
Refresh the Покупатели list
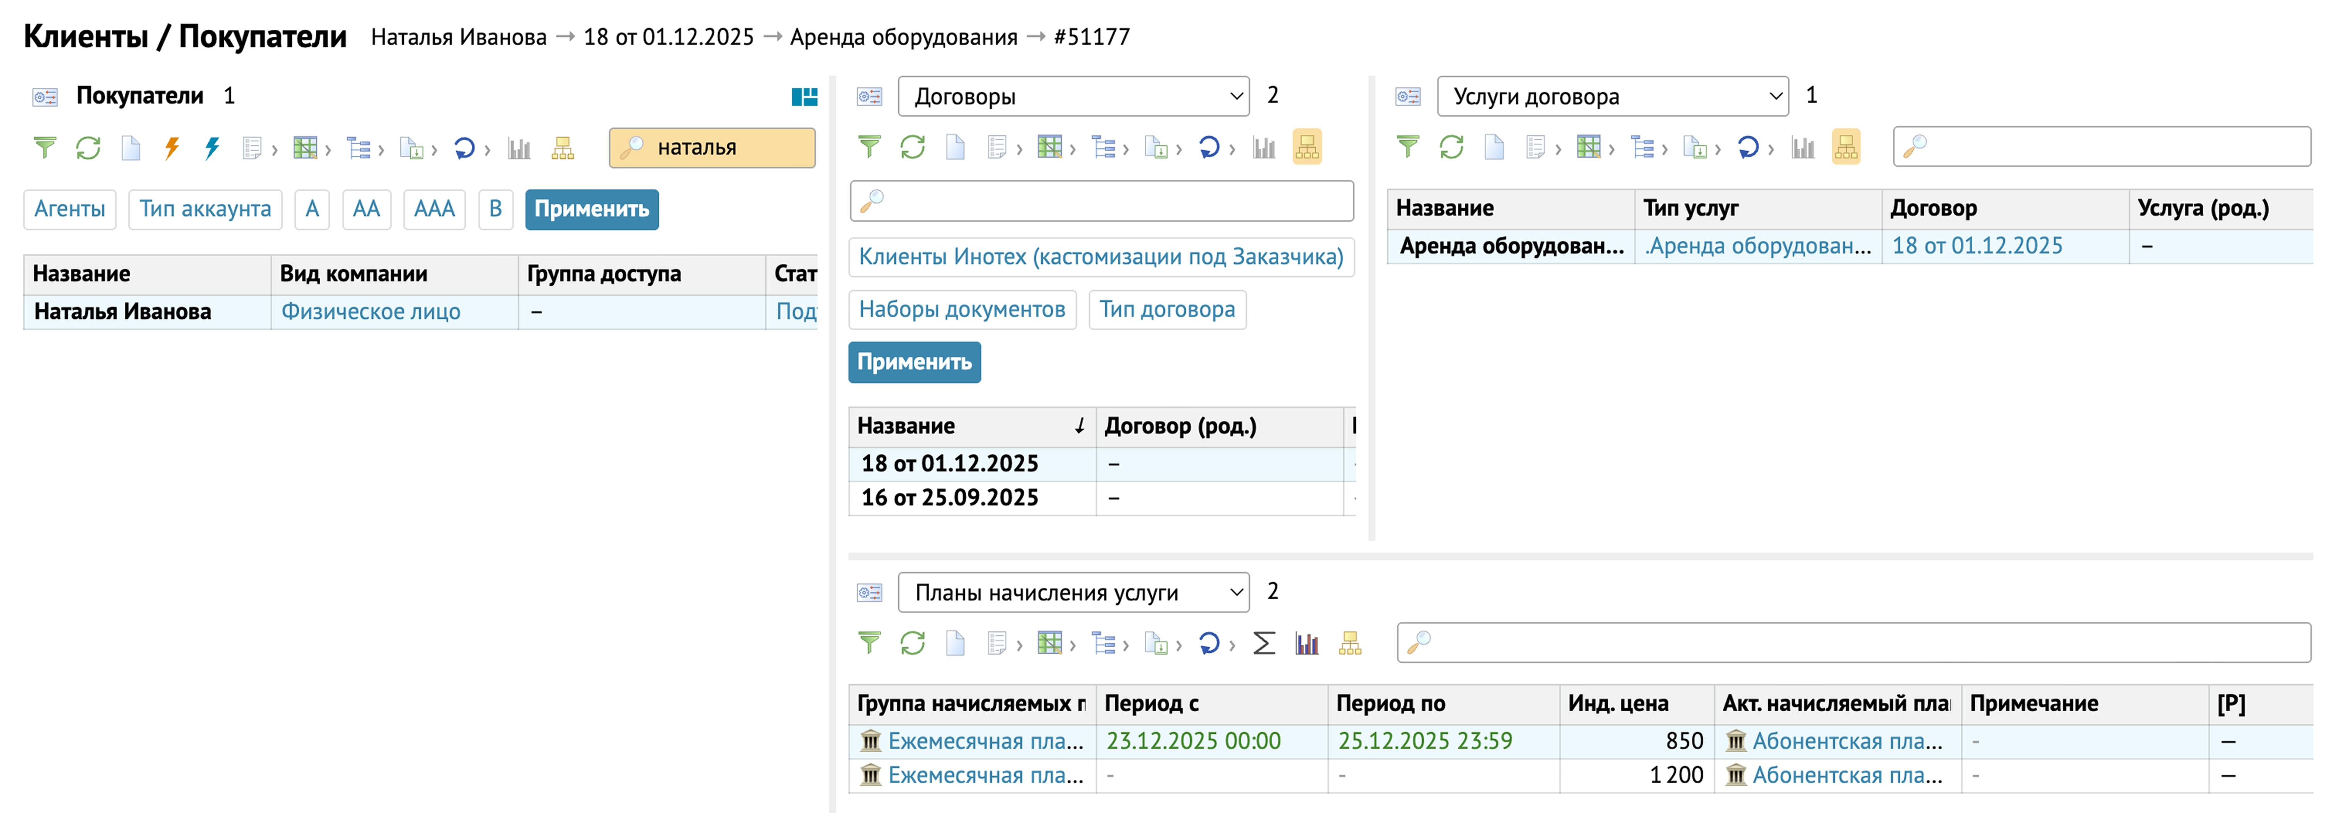[88, 148]
